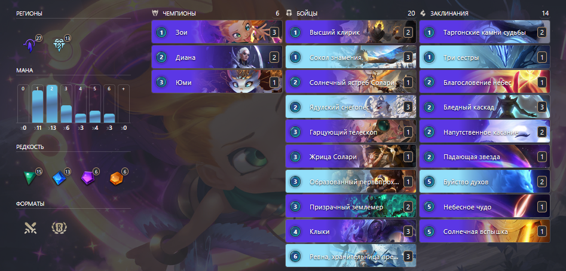Click the Заклинания section header
566x271 pixels.
pyautogui.click(x=449, y=13)
